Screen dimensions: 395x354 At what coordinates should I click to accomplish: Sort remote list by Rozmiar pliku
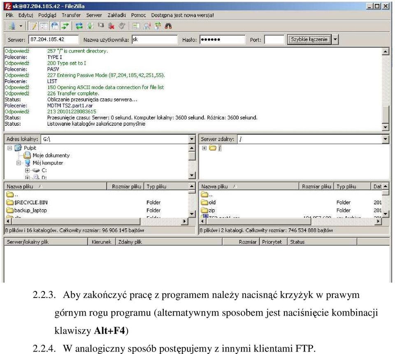316,186
